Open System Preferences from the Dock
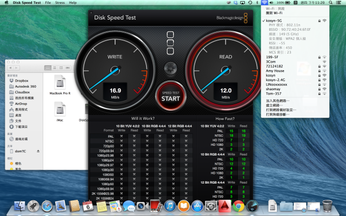Screen dimensions: 346x216 [211, 206]
